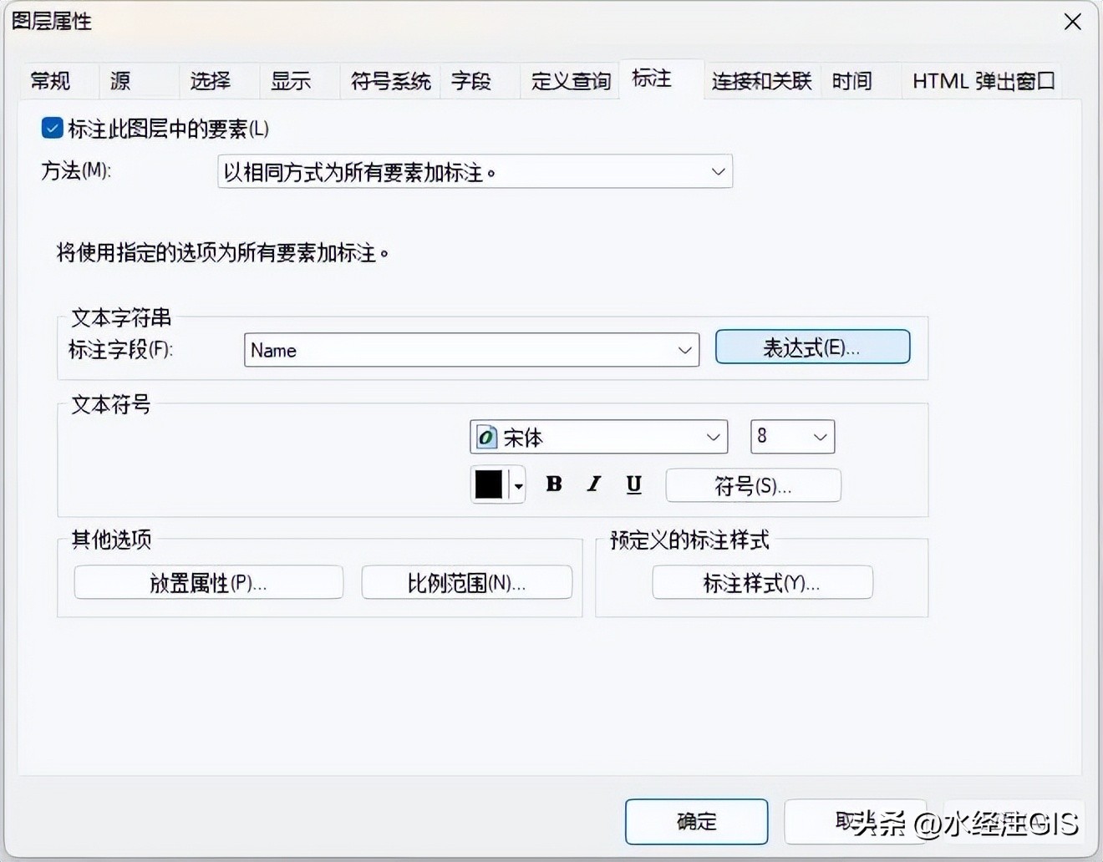Open the 方法(M) labeling method dropdown
This screenshot has height=862, width=1103.
tap(717, 171)
